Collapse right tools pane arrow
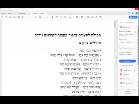 click(x=116, y=58)
